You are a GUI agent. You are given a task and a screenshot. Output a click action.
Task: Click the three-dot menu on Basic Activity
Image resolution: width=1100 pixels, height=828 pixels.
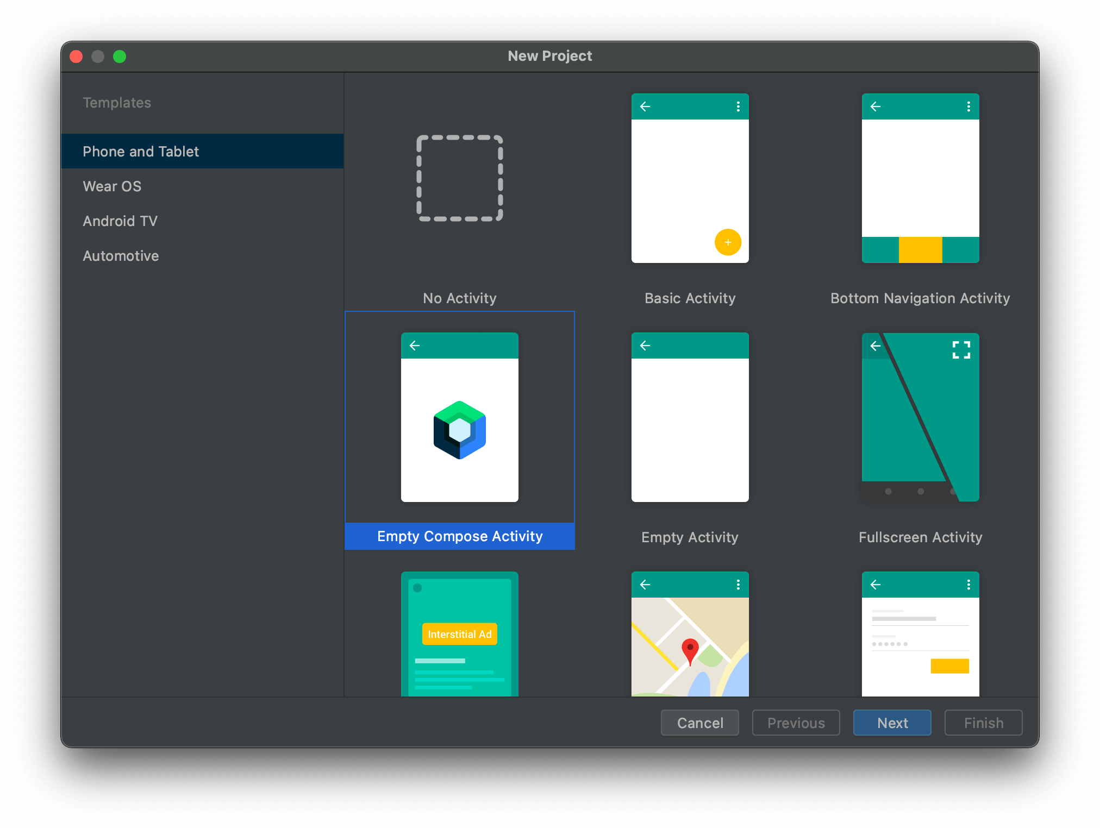pos(737,105)
